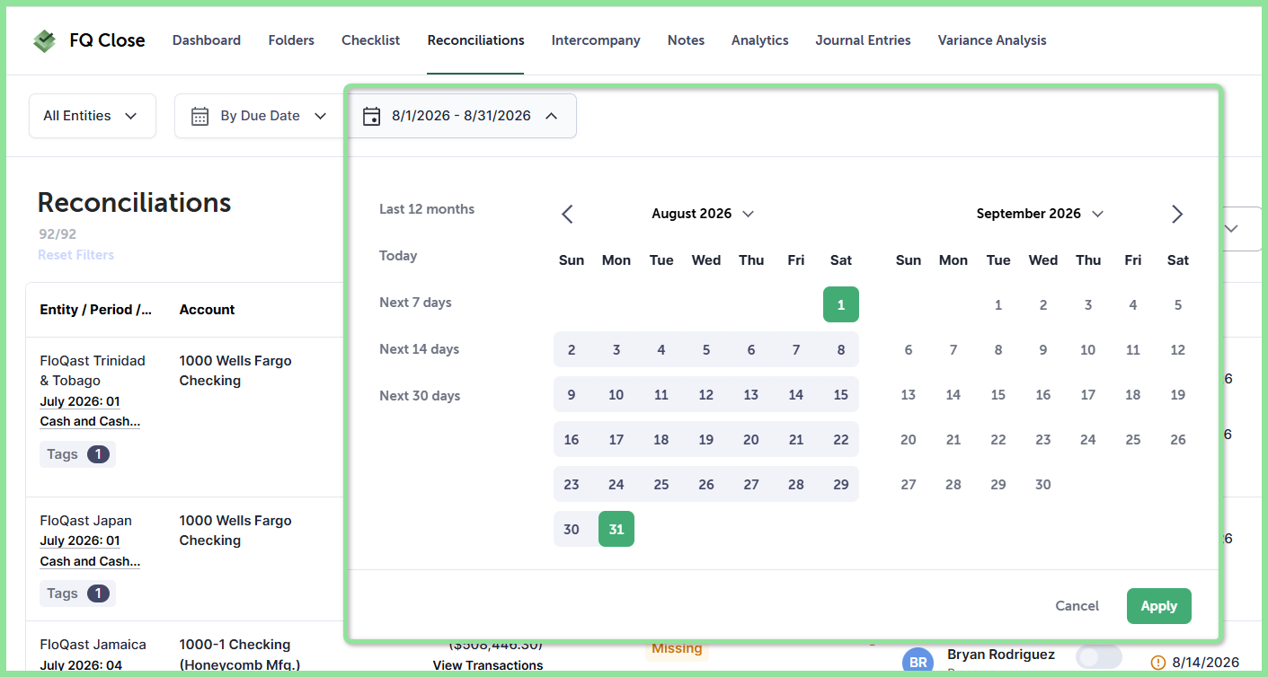Apply the selected date range
The image size is (1268, 677).
[1159, 606]
